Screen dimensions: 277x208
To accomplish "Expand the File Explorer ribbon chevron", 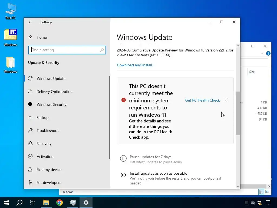I will click(262, 53).
